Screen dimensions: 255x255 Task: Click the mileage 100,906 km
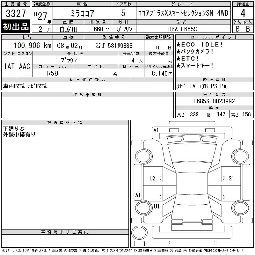point(33,45)
